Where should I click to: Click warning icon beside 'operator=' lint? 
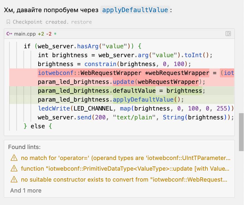pyautogui.click(x=14, y=158)
